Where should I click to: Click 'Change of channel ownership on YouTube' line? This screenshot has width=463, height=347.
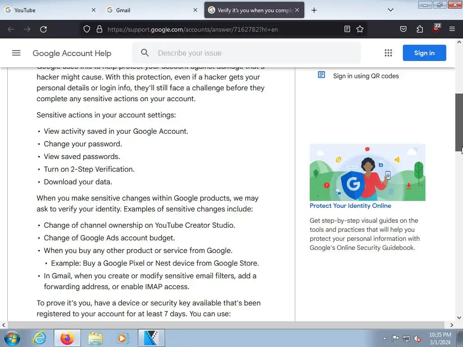point(139,225)
